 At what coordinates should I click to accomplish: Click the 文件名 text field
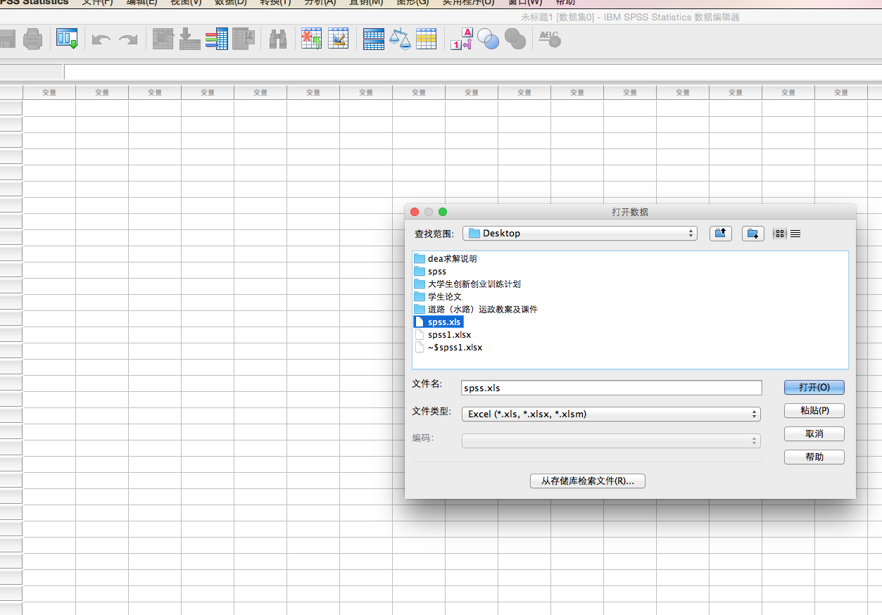(611, 388)
